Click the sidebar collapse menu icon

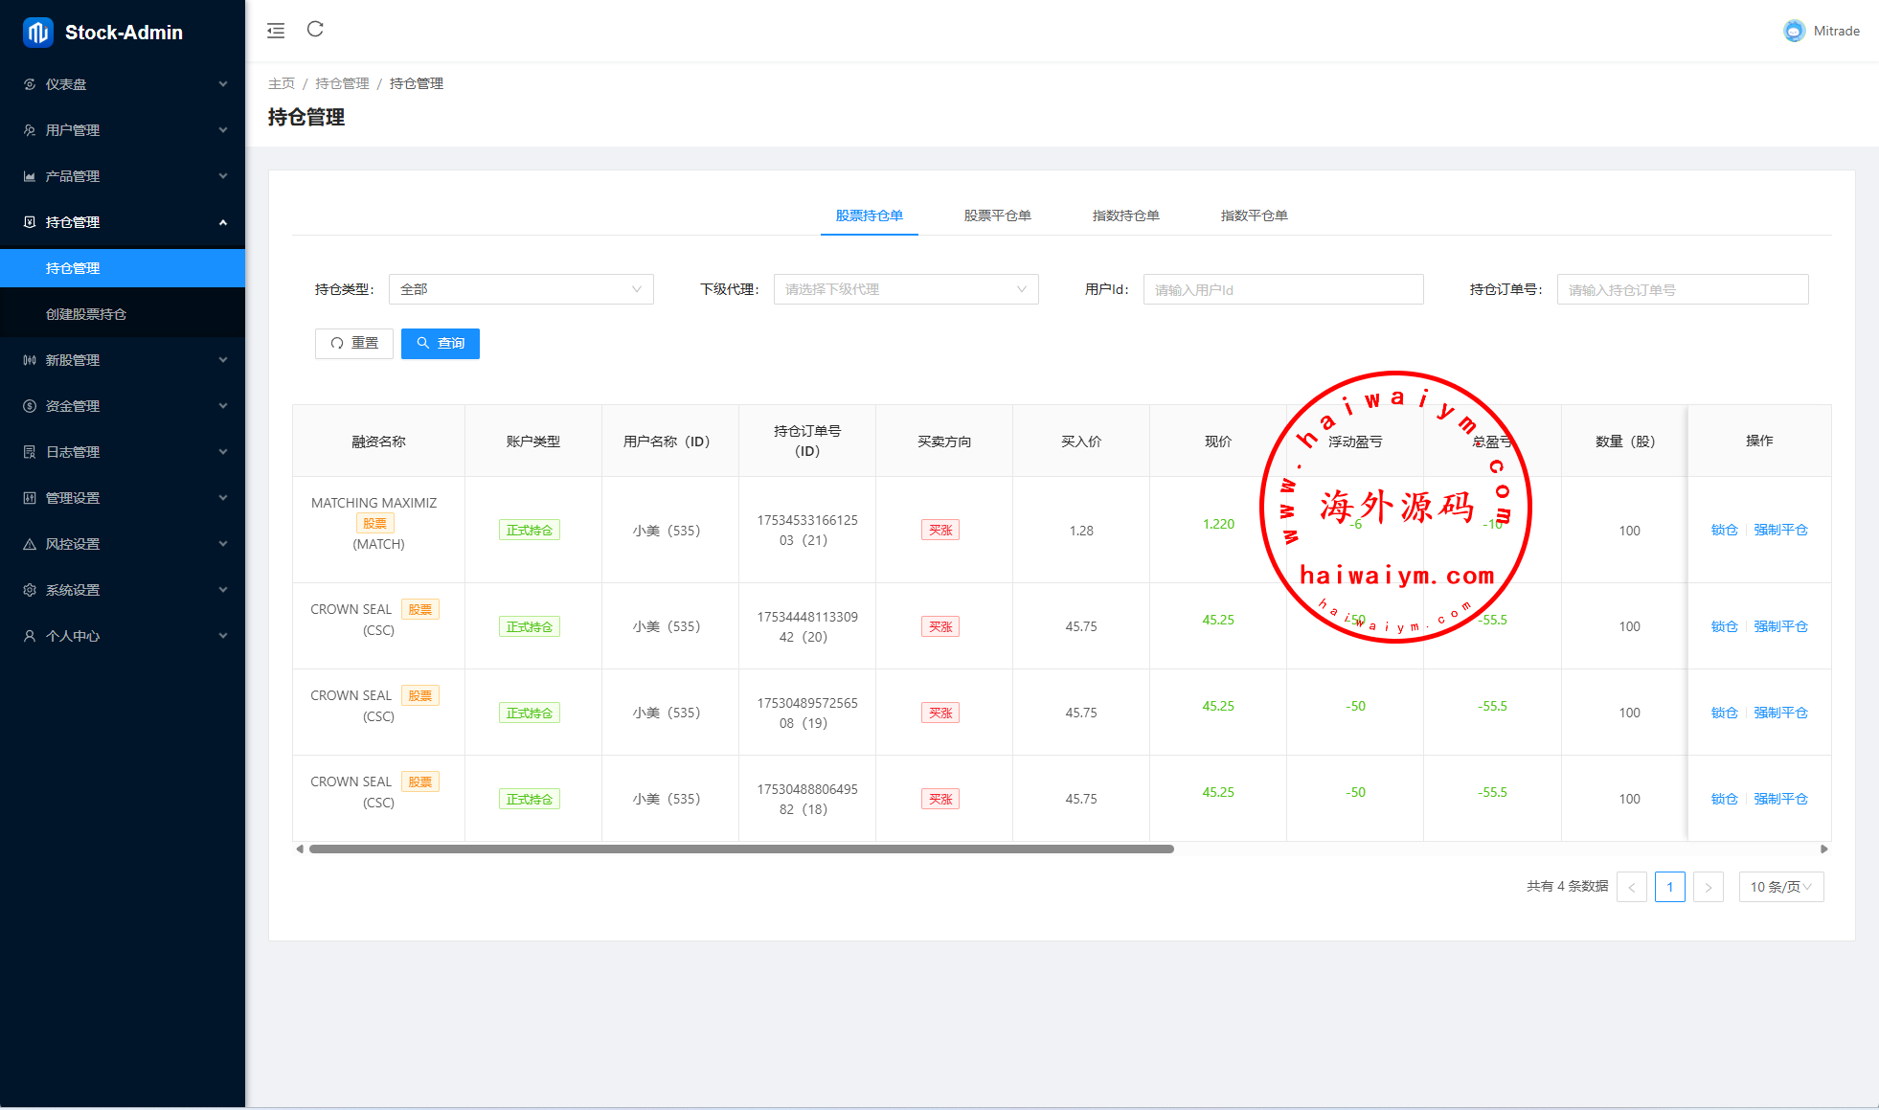pos(276,31)
